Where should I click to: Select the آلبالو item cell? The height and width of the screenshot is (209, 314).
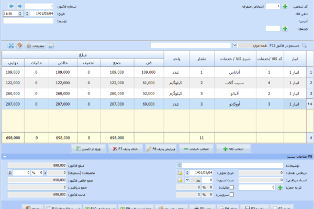tap(235, 93)
